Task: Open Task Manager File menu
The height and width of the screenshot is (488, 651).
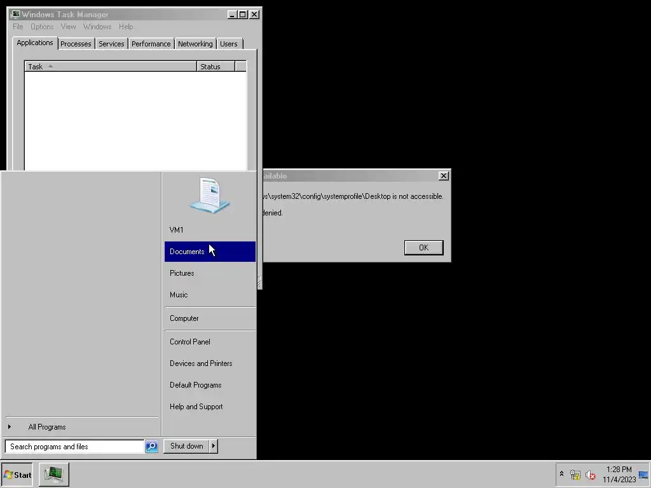Action: coord(18,27)
